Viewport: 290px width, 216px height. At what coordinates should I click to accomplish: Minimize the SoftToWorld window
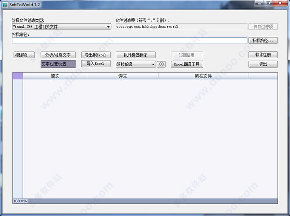point(259,3)
